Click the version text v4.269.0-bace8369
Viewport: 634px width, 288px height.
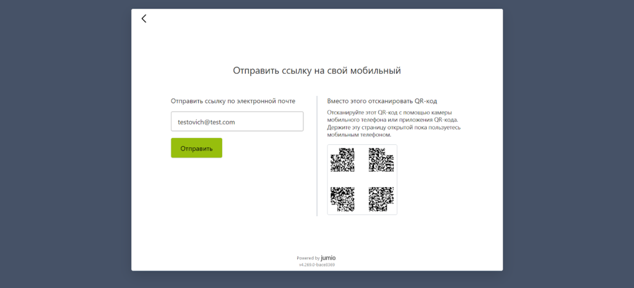316,265
